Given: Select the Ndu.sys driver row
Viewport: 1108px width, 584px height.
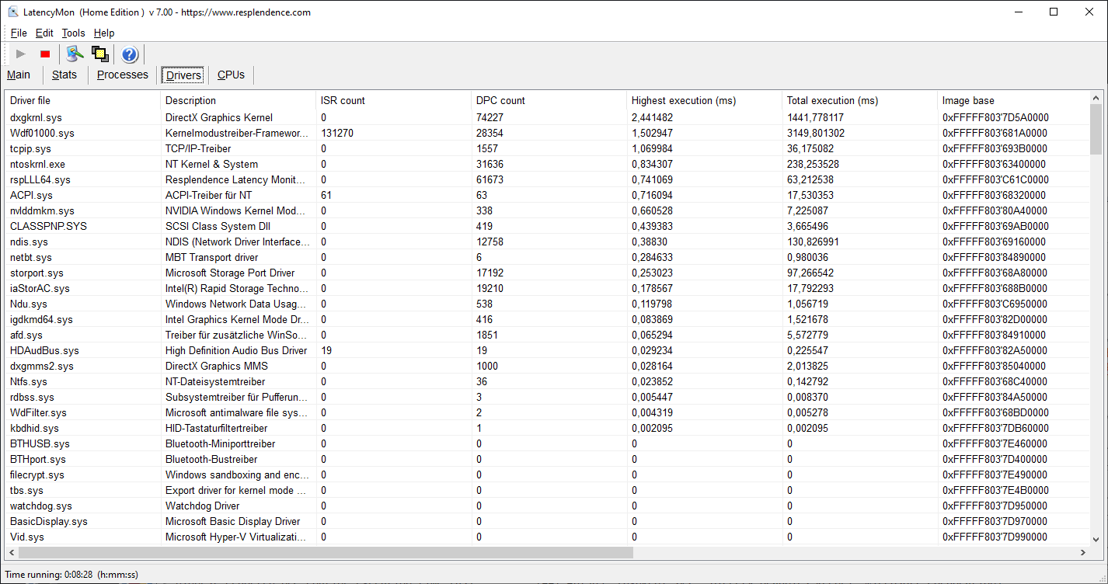Looking at the screenshot, I should (547, 304).
